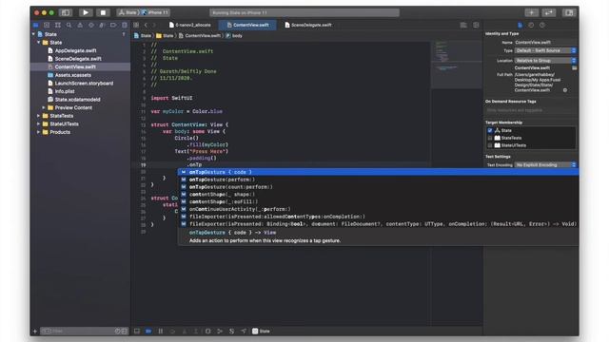The width and height of the screenshot is (609, 342).
Task: Open Debug View Hierarchy icon
Action: pos(207,332)
